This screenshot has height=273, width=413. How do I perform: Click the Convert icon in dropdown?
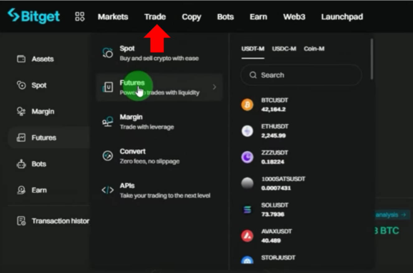(x=108, y=156)
